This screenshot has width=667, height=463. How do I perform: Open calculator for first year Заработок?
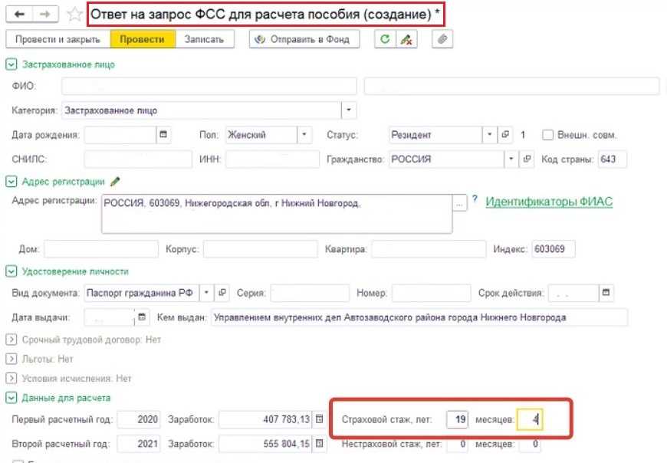(x=320, y=419)
